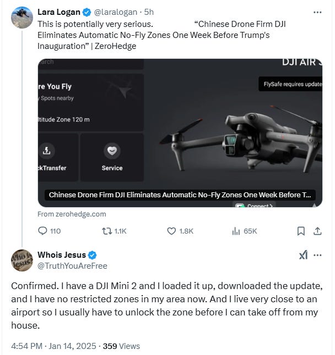Open the @laralogan handle link

pyautogui.click(x=116, y=12)
